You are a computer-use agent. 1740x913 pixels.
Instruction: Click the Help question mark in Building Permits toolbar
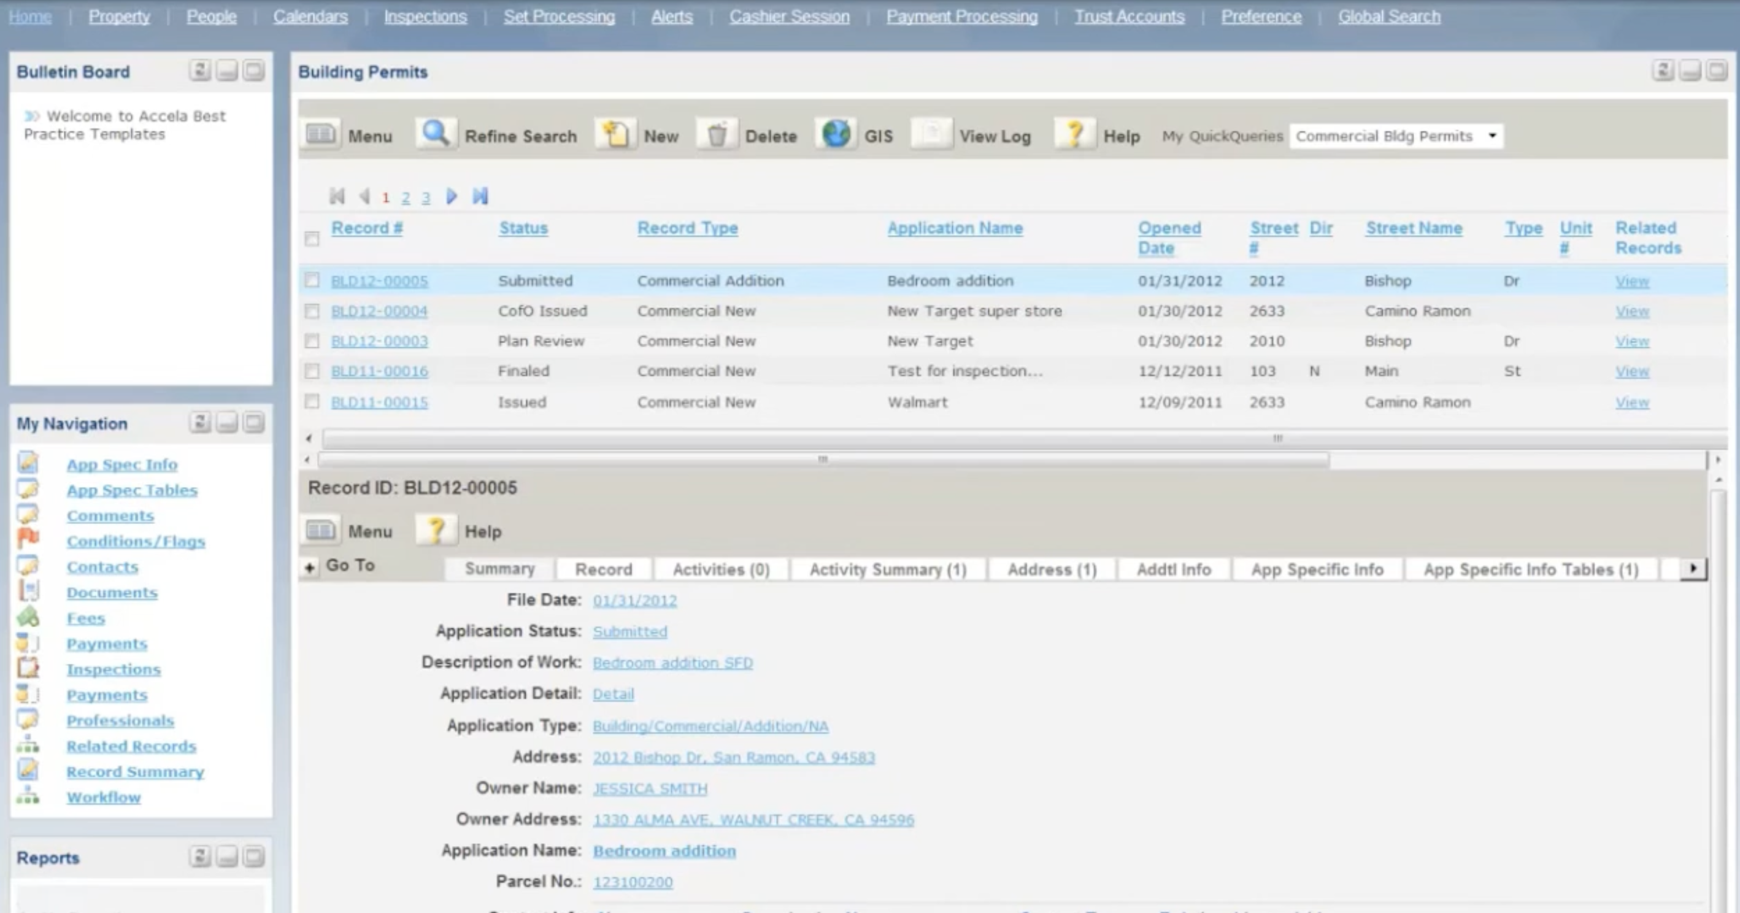pyautogui.click(x=1075, y=134)
